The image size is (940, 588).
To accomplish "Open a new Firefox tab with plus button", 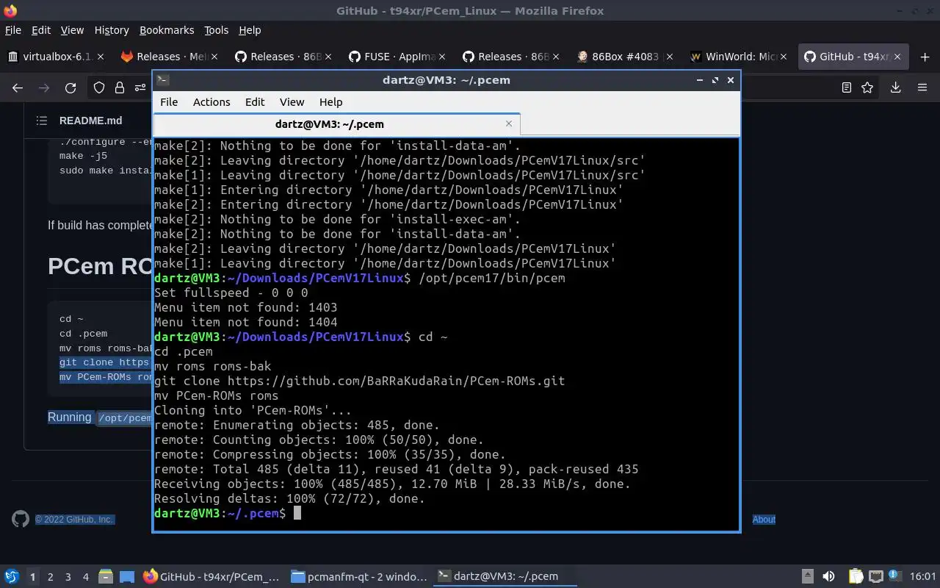I will tap(925, 57).
